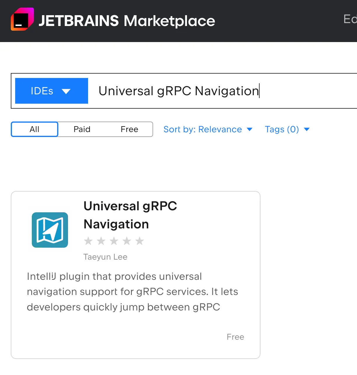357x375 pixels.
Task: Select the Free pricing filter
Action: pos(129,129)
